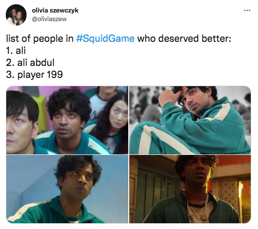Click the line '1. ali'
Screen dimensions: 258x229
pos(16,51)
